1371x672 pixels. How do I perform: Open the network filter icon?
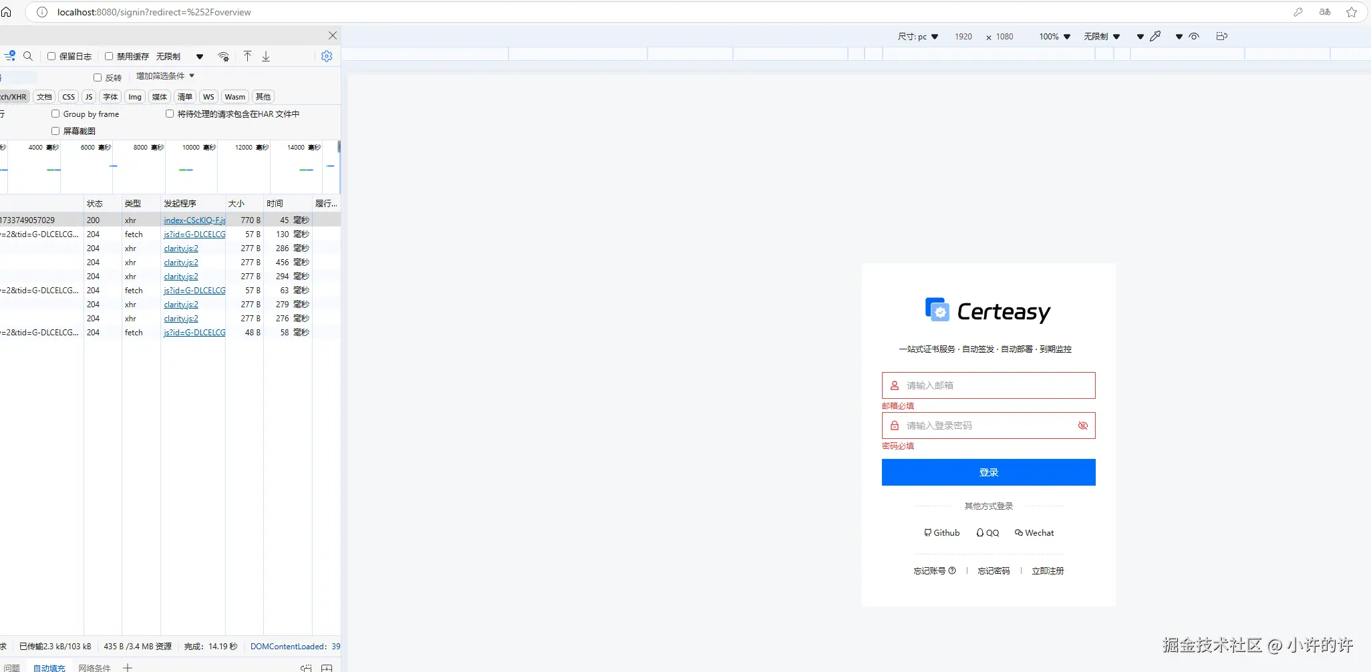10,56
